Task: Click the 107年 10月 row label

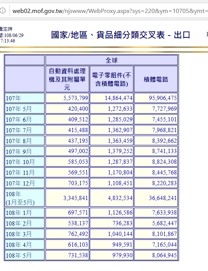Action: (x=24, y=162)
